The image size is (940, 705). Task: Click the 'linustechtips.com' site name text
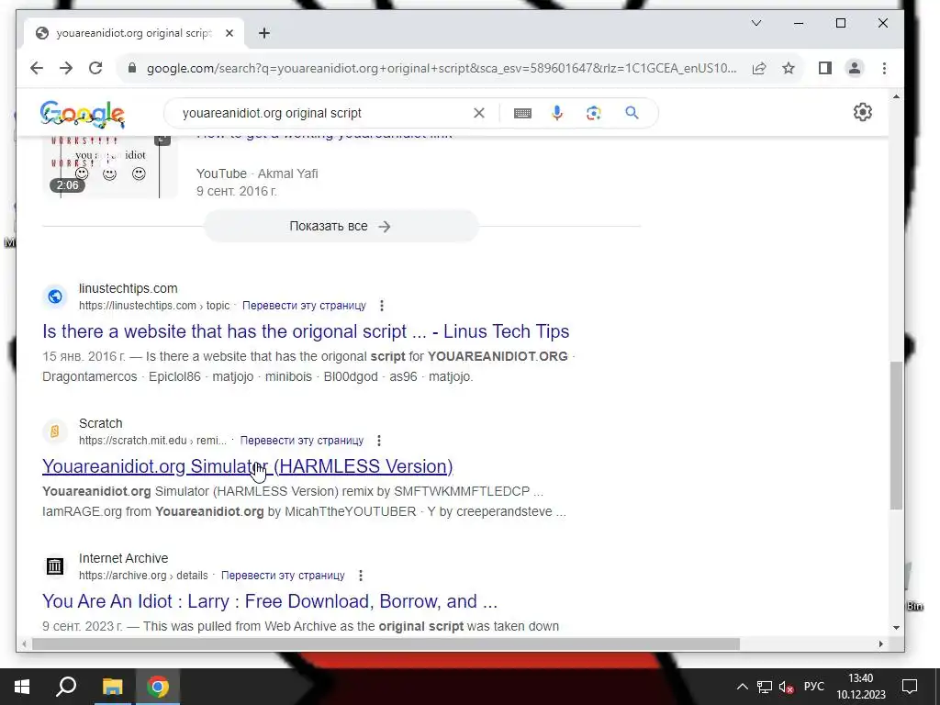coord(129,288)
